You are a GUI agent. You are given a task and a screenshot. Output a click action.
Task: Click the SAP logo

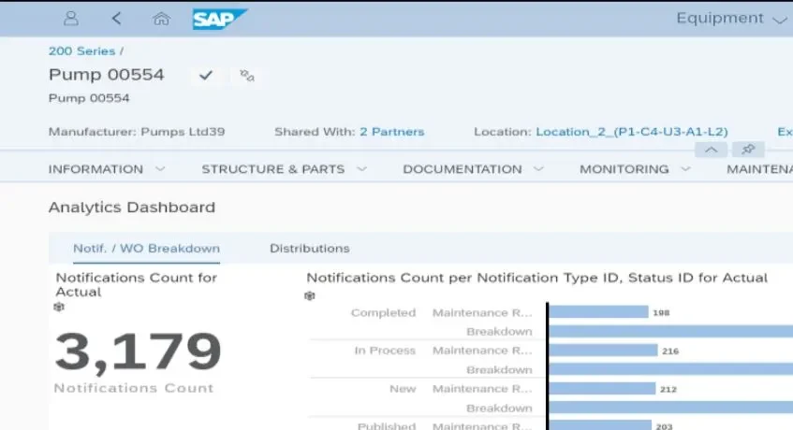pos(219,20)
